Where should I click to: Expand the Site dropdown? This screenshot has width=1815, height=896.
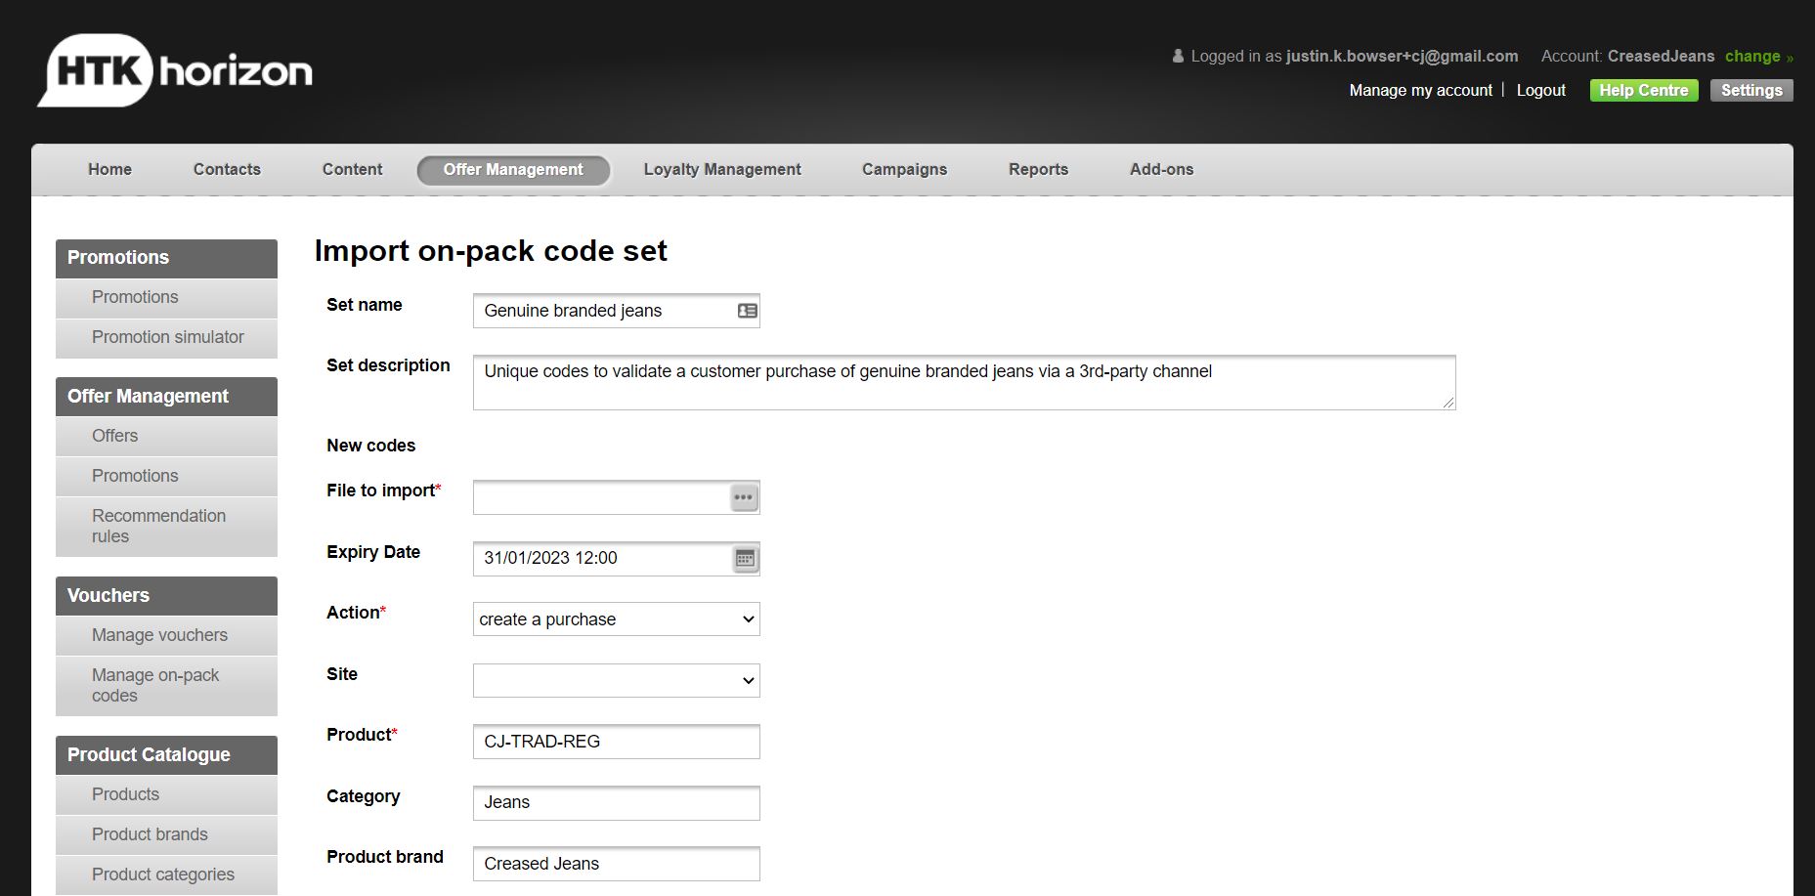pyautogui.click(x=616, y=680)
